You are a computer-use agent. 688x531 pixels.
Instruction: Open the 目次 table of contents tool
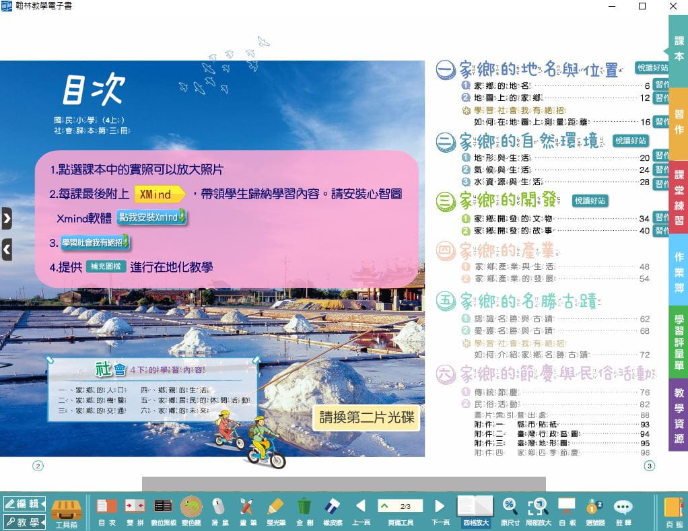tap(106, 511)
